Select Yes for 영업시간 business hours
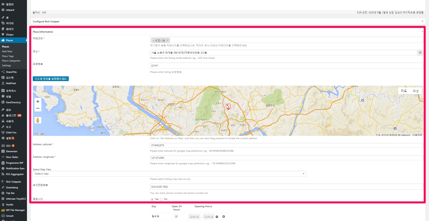 coord(152,199)
